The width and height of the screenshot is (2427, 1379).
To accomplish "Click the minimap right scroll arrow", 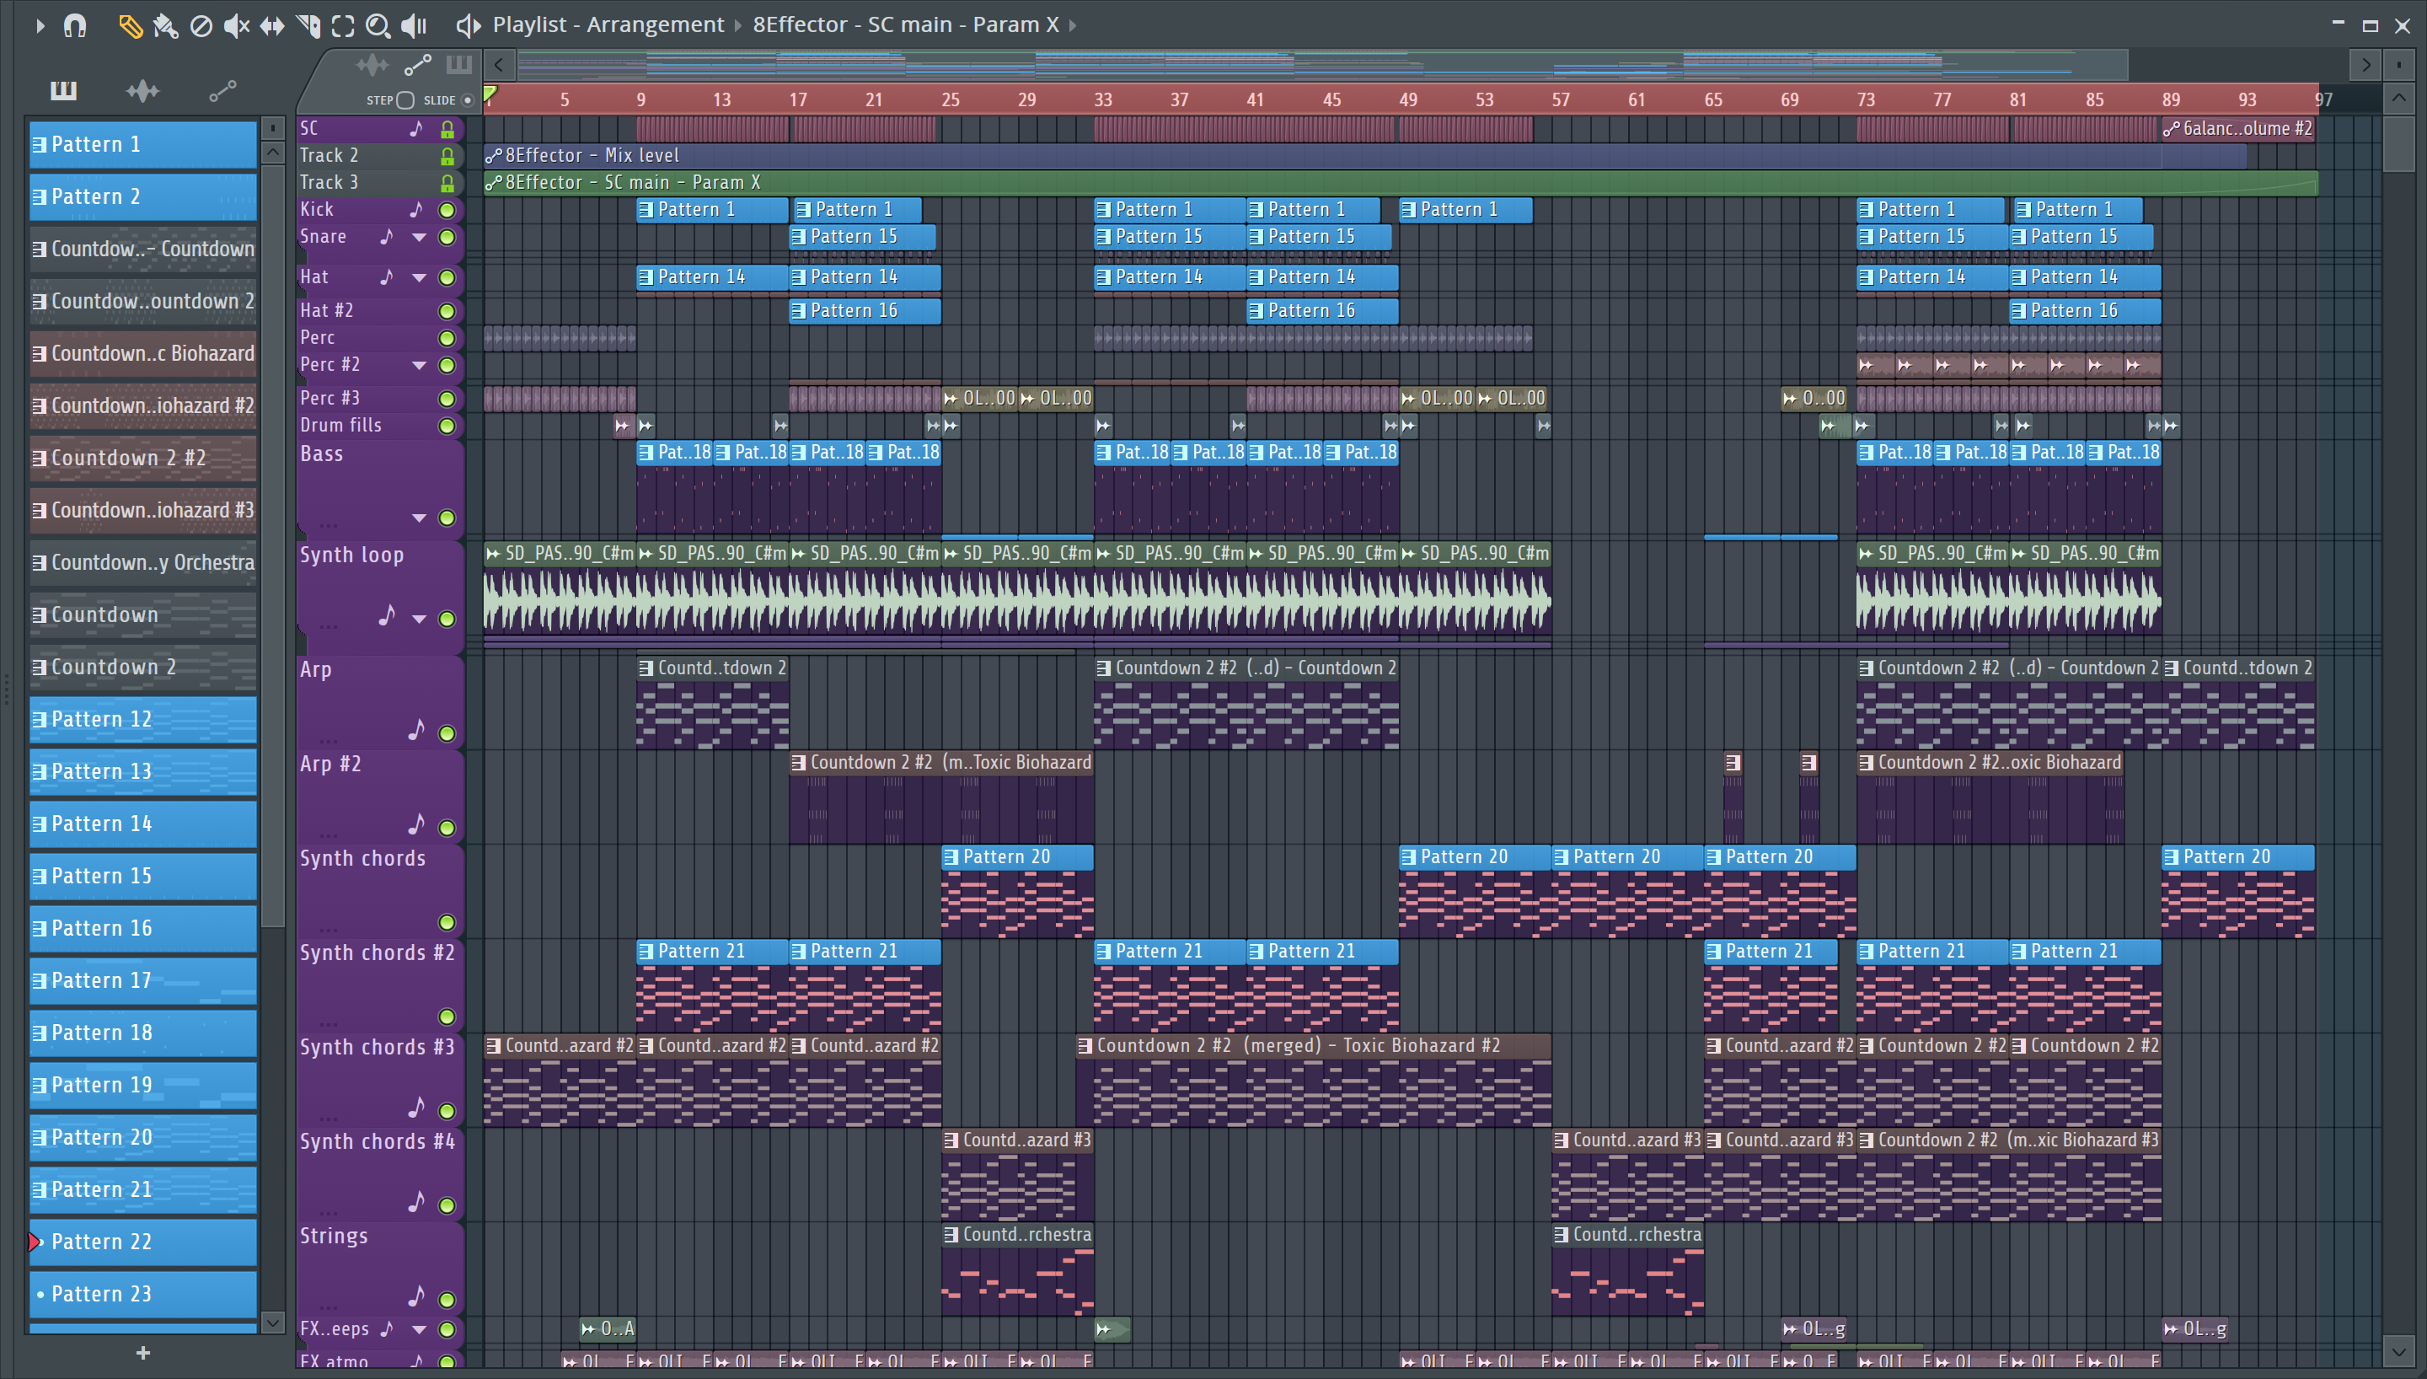I will coord(2365,66).
